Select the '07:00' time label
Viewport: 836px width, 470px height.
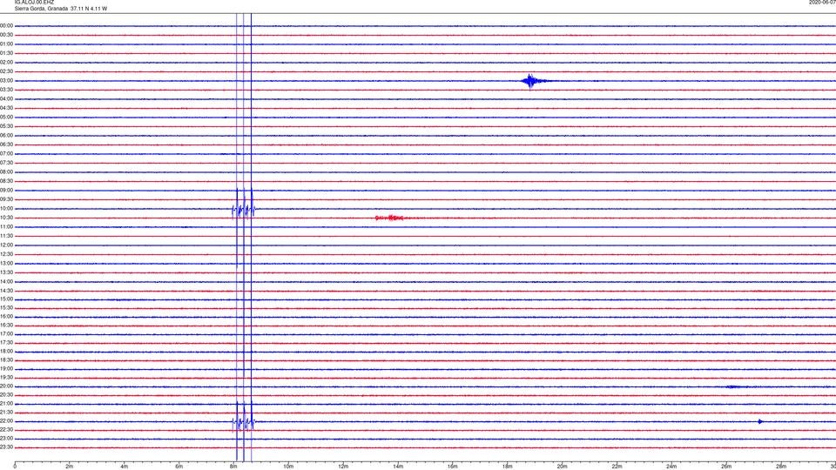tap(7, 153)
